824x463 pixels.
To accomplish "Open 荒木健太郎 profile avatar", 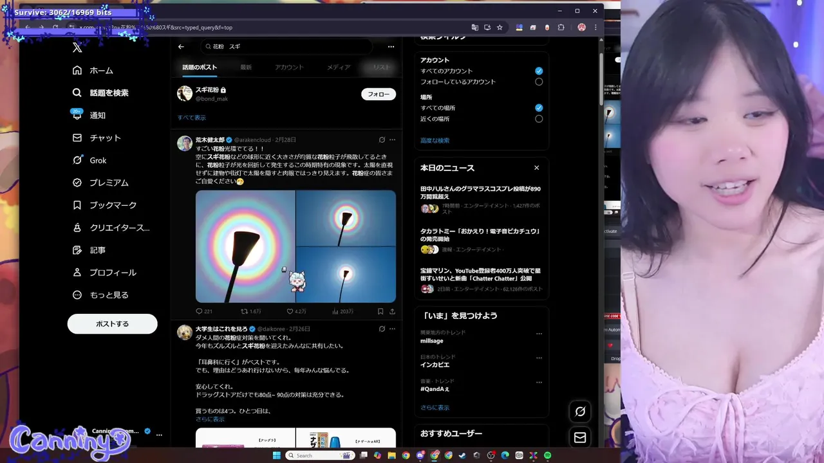I will coord(185,143).
